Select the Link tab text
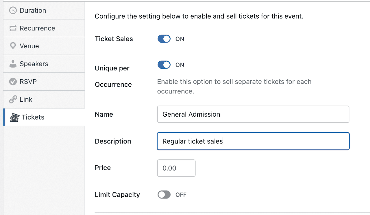 (26, 100)
